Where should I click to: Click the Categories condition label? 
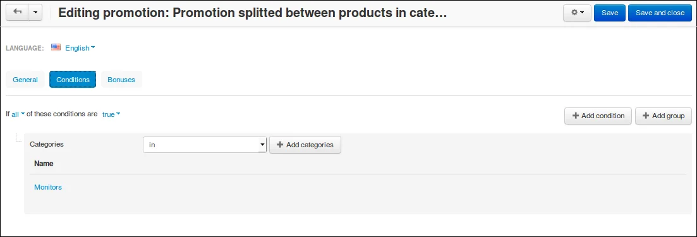[x=47, y=144]
